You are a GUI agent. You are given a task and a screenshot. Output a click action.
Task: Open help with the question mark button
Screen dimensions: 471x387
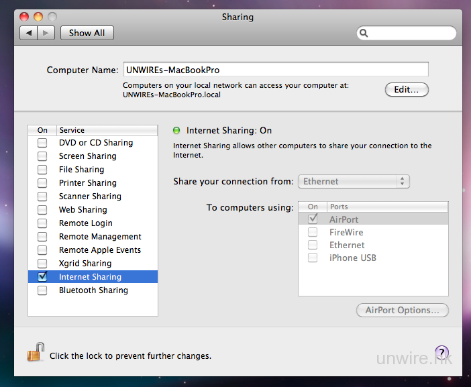tap(441, 352)
